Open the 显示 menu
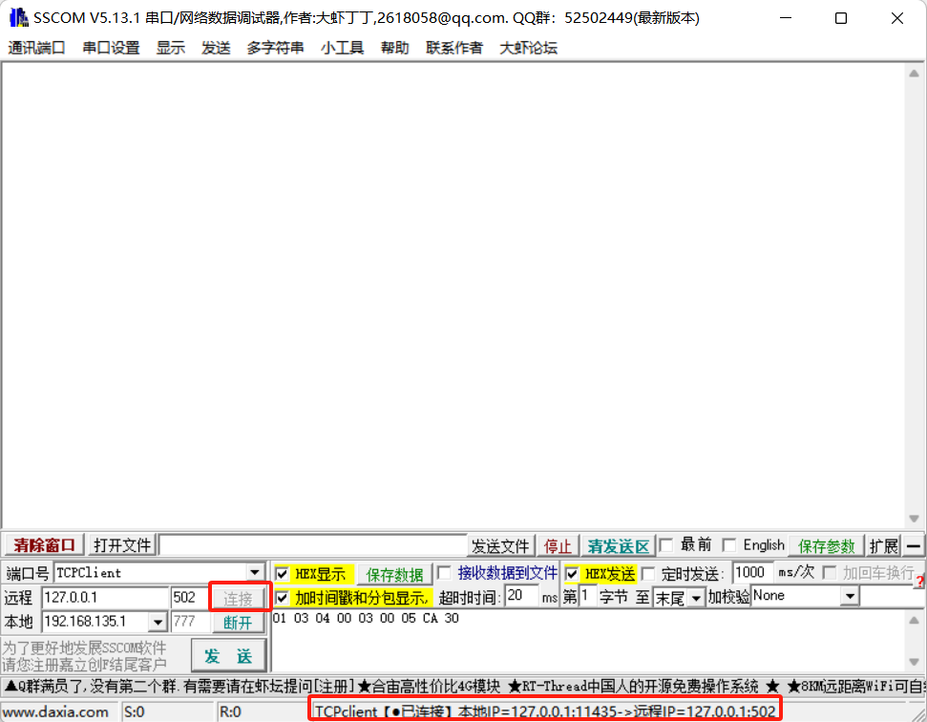The height and width of the screenshot is (722, 927). pos(171,48)
